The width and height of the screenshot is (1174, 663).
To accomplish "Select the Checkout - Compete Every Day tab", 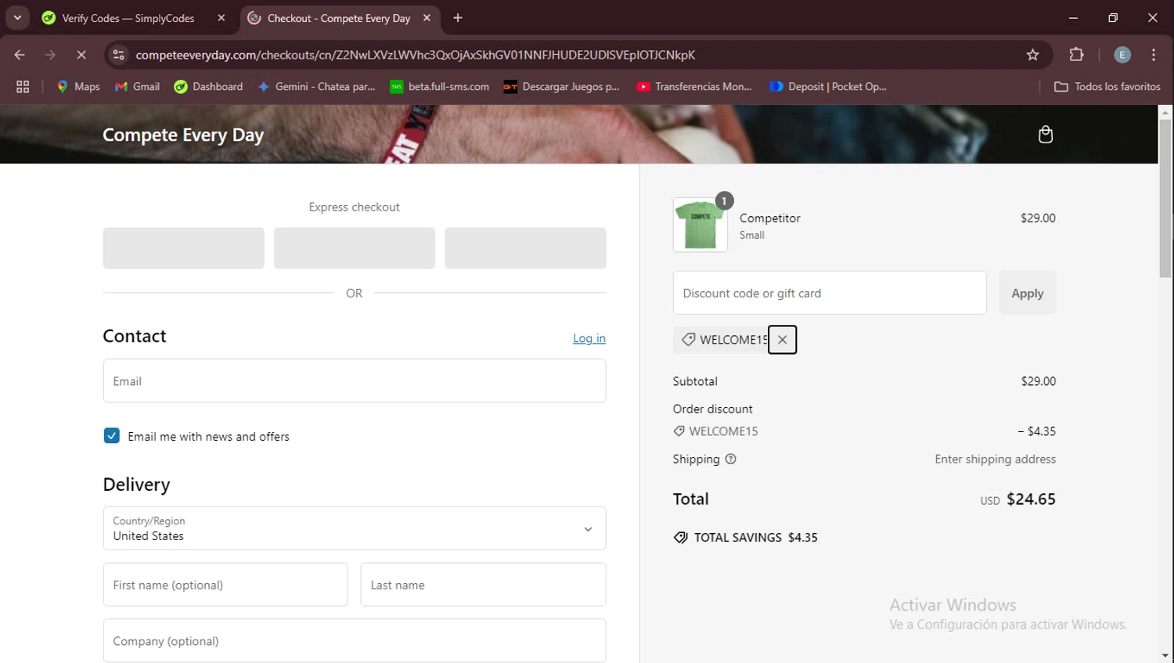I will coord(338,18).
